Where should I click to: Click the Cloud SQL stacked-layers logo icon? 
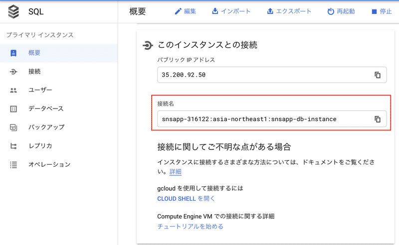[13, 11]
